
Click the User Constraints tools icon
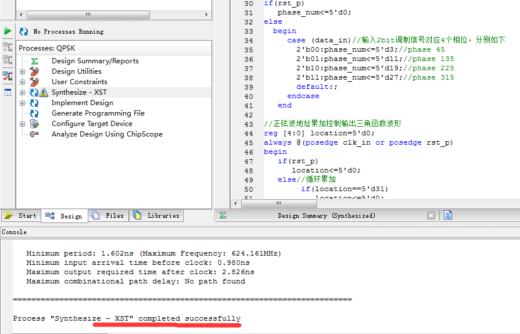[x=34, y=81]
